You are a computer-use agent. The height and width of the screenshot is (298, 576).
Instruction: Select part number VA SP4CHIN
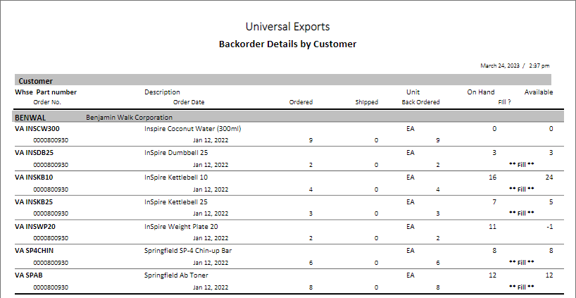pos(37,250)
